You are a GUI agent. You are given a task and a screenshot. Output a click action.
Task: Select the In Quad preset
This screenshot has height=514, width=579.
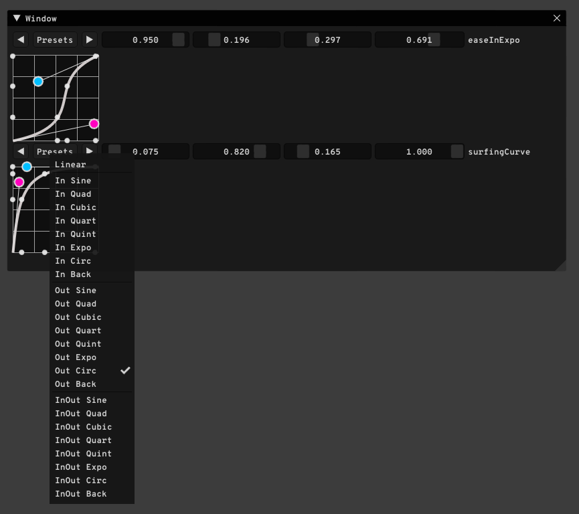[x=92, y=194]
